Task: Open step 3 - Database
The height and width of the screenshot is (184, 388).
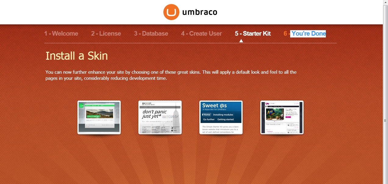Action: [151, 34]
